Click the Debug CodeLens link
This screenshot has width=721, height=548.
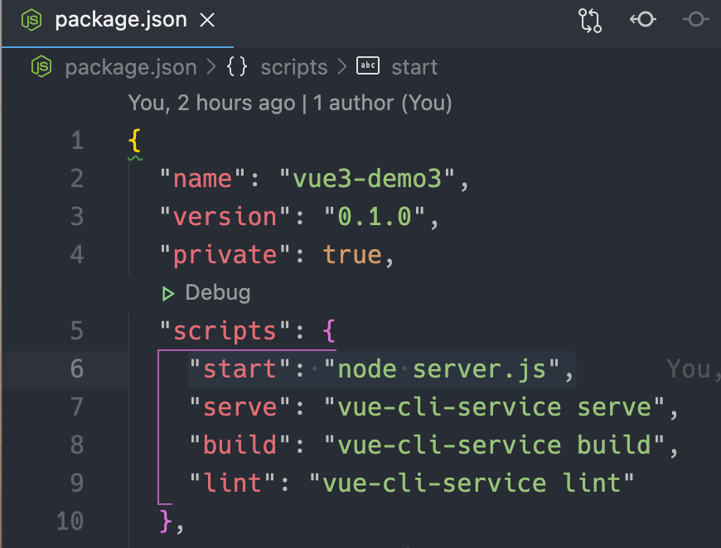tap(217, 293)
